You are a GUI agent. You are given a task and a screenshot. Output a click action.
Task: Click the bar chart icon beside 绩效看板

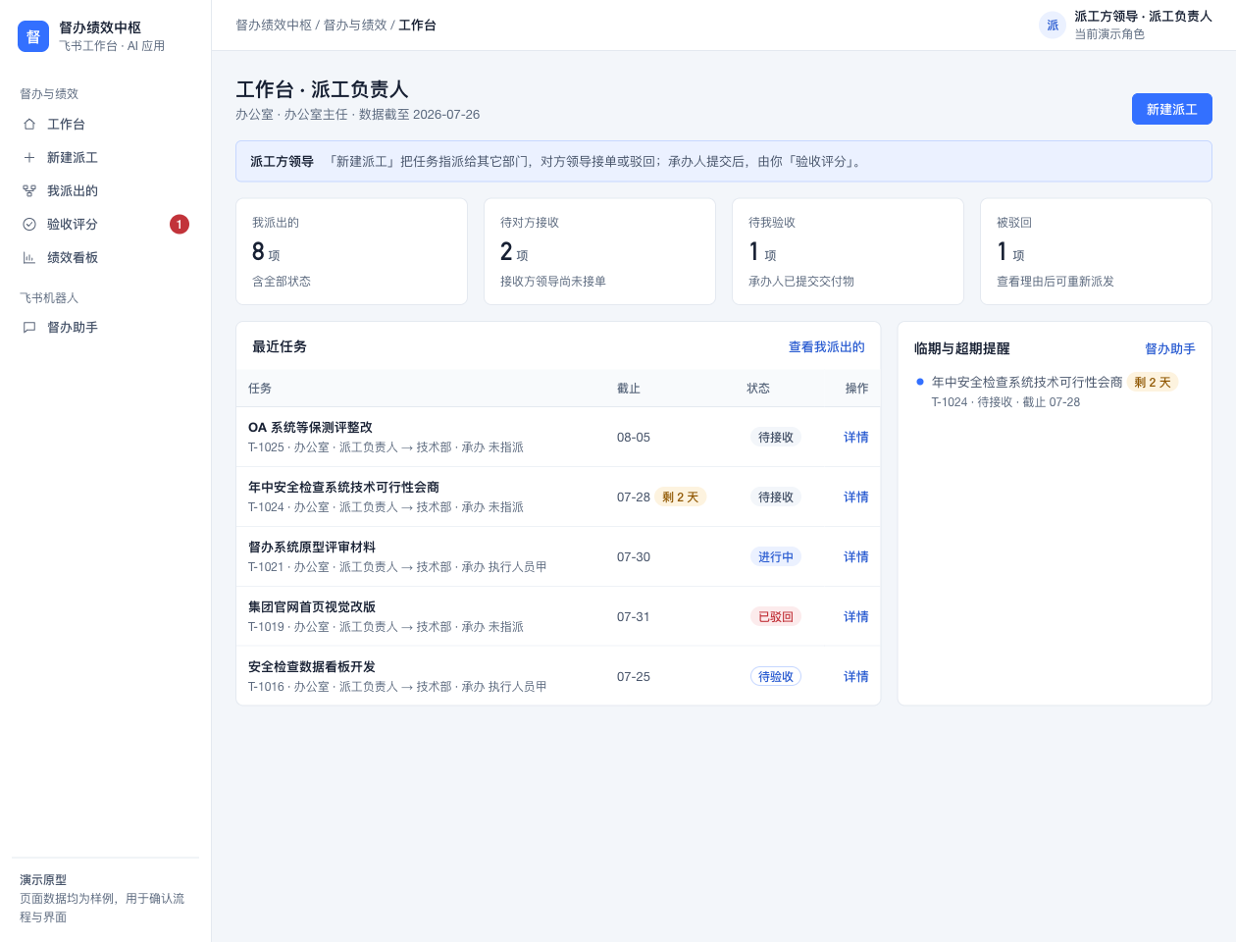click(29, 258)
